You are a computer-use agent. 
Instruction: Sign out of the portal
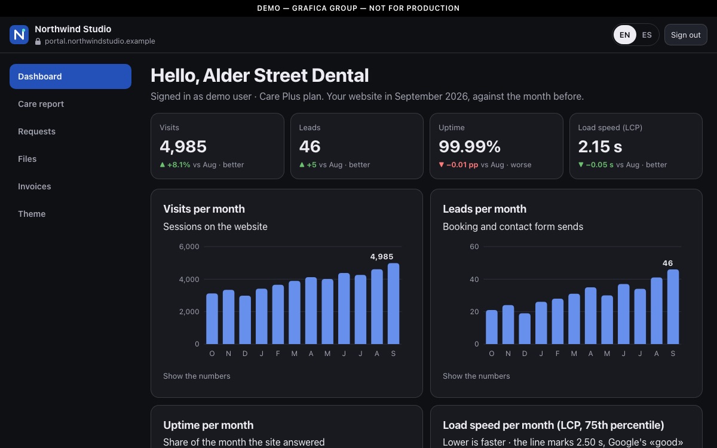coord(685,35)
